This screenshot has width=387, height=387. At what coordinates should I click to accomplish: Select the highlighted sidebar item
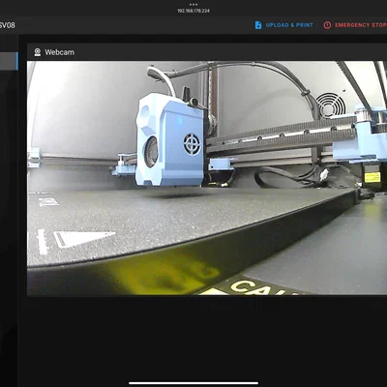pyautogui.click(x=9, y=61)
